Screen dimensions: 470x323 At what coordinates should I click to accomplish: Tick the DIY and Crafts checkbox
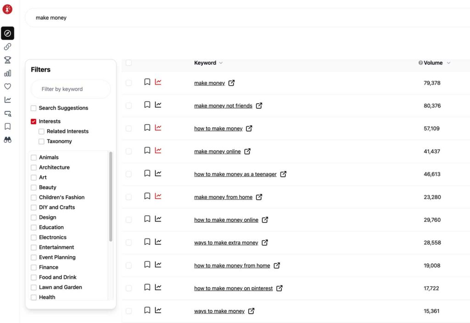tap(34, 207)
